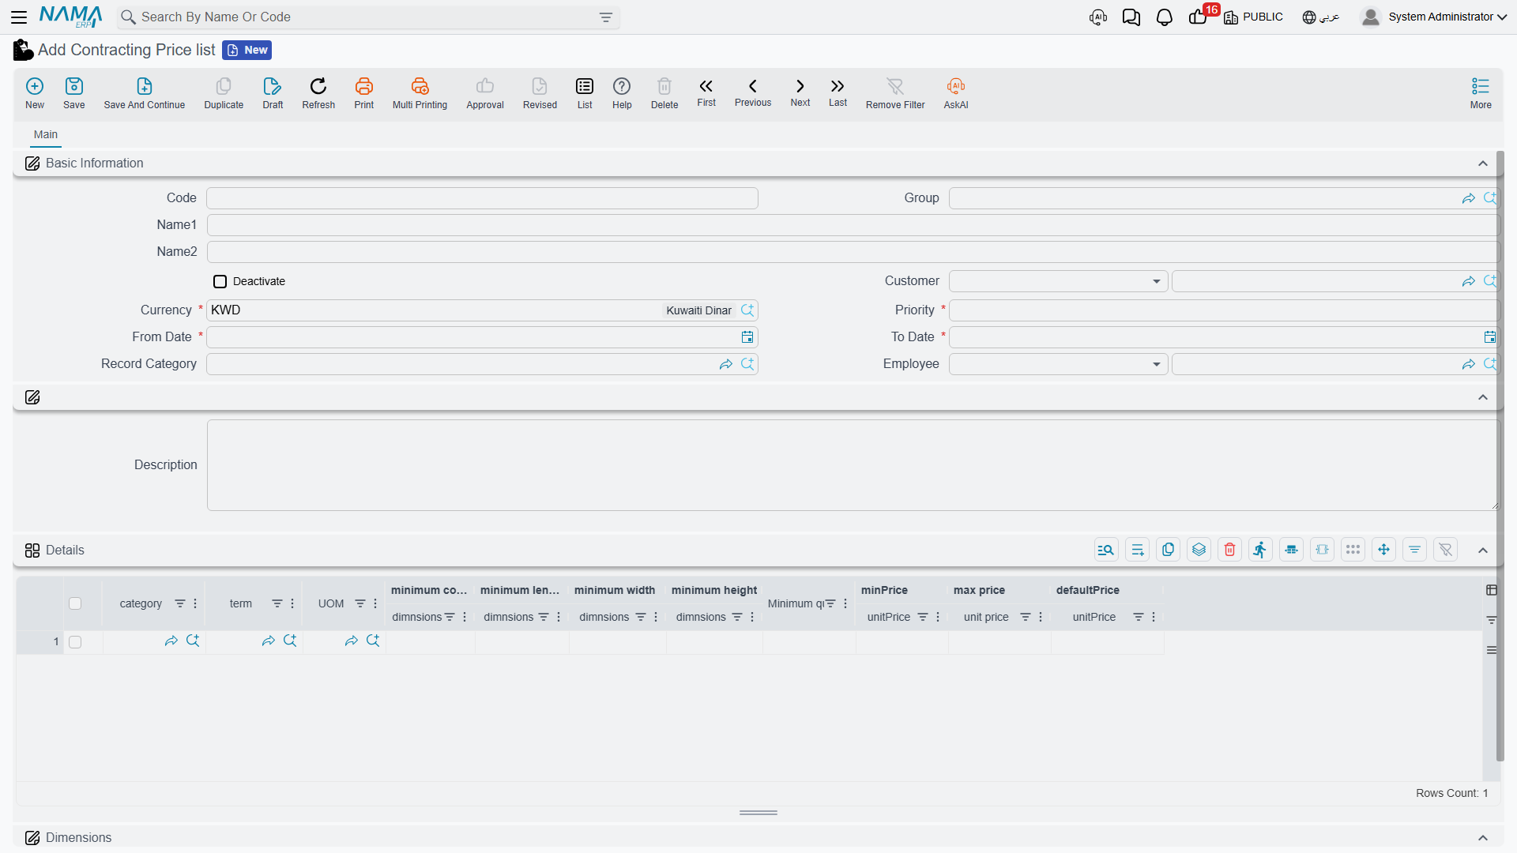Collapse the Description section
The width and height of the screenshot is (1517, 853).
click(1482, 397)
